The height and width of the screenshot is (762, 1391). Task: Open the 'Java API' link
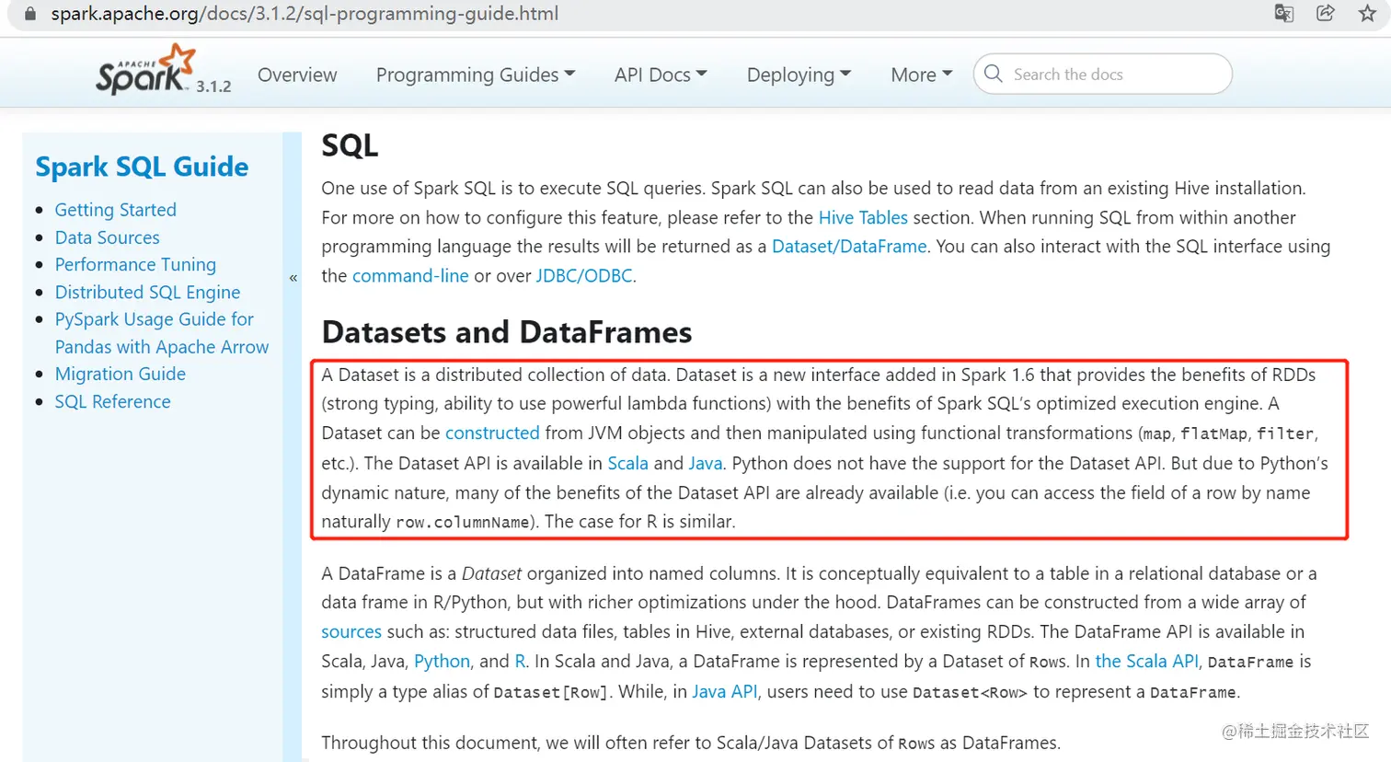pyautogui.click(x=725, y=691)
